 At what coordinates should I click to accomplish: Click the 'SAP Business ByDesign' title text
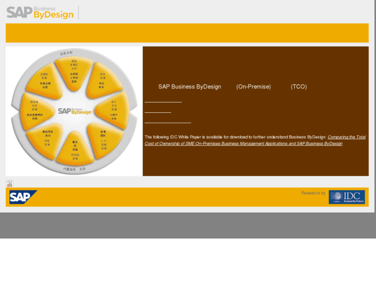[190, 86]
